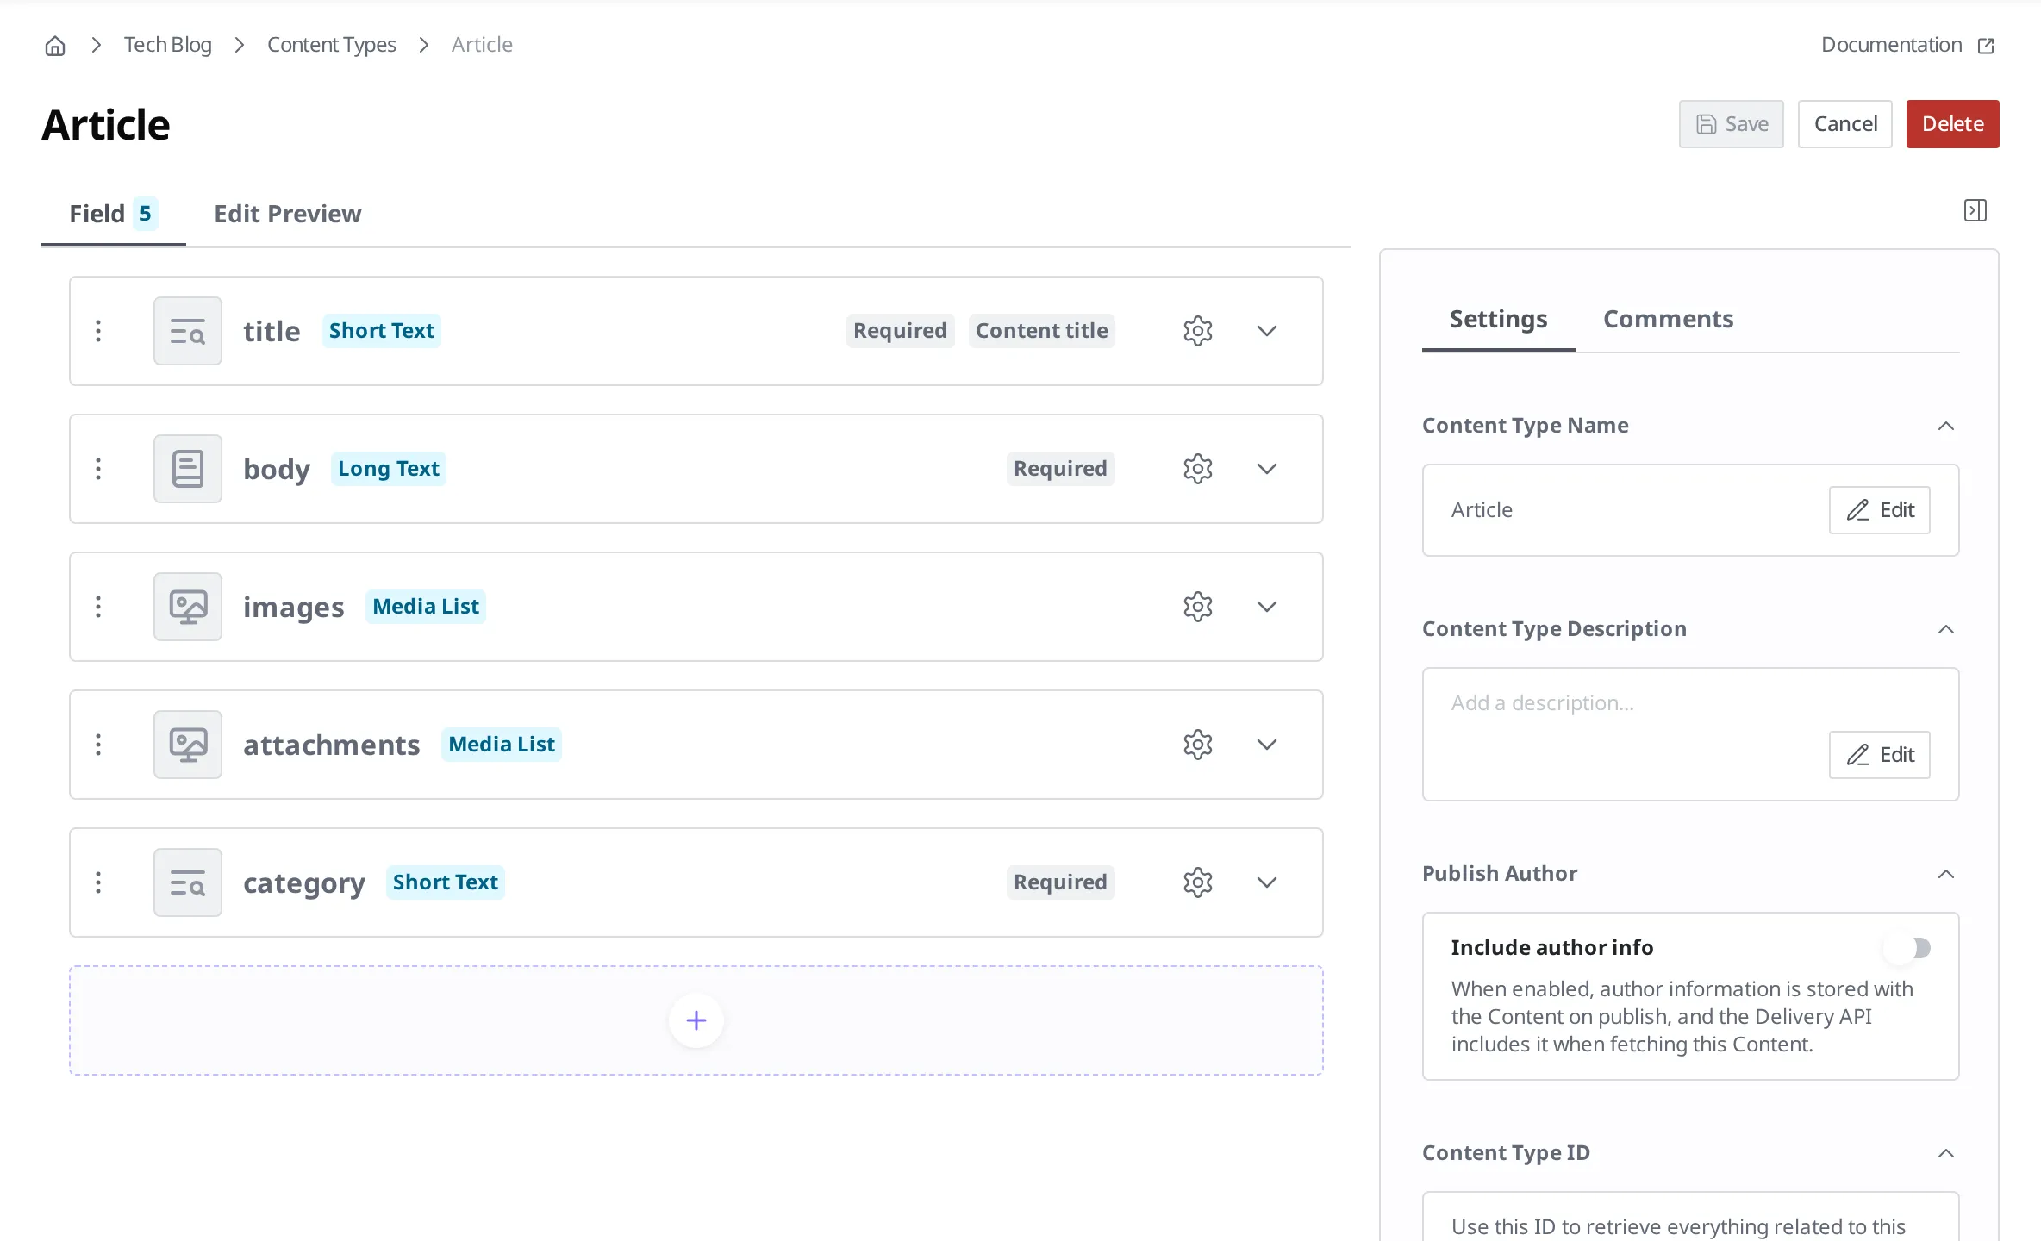2041x1241 pixels.
Task: Open drag menu dots for attachments field
Action: [98, 745]
